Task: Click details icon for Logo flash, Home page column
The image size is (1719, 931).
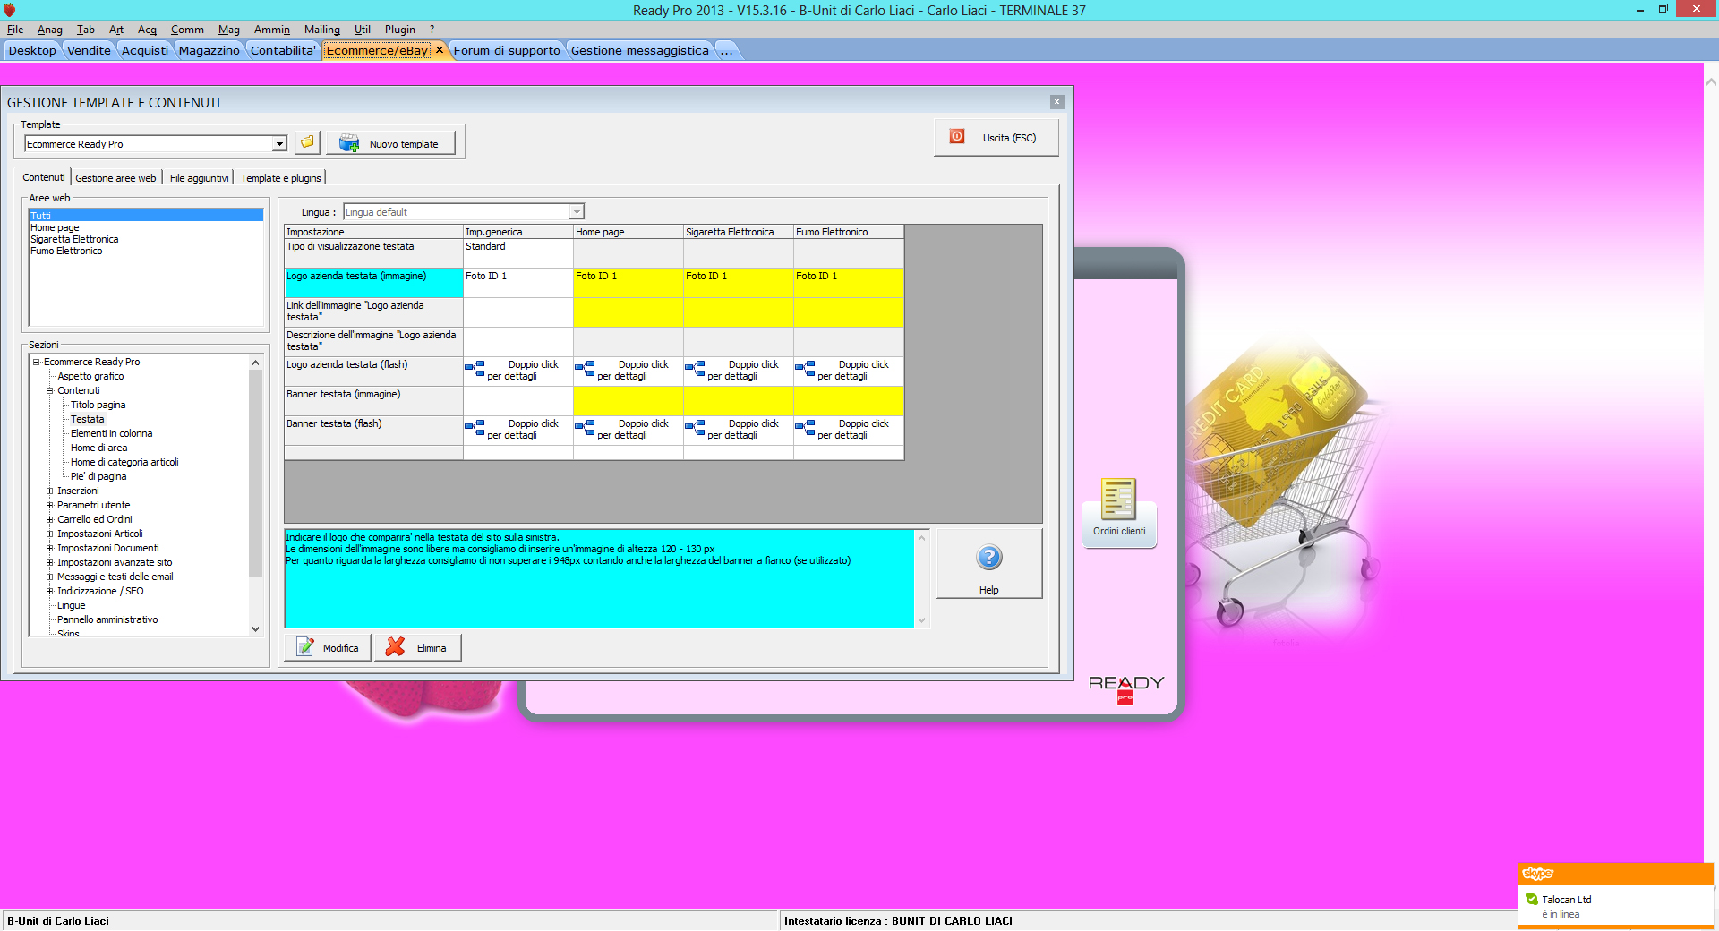Action: pyautogui.click(x=585, y=368)
